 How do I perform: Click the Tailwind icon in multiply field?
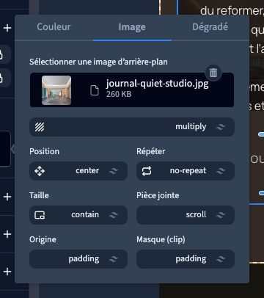pos(221,127)
